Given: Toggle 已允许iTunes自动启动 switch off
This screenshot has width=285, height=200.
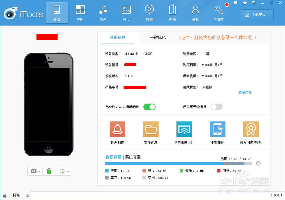Looking at the screenshot, I should (149, 107).
